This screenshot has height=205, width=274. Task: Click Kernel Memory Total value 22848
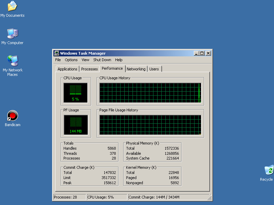click(x=174, y=173)
